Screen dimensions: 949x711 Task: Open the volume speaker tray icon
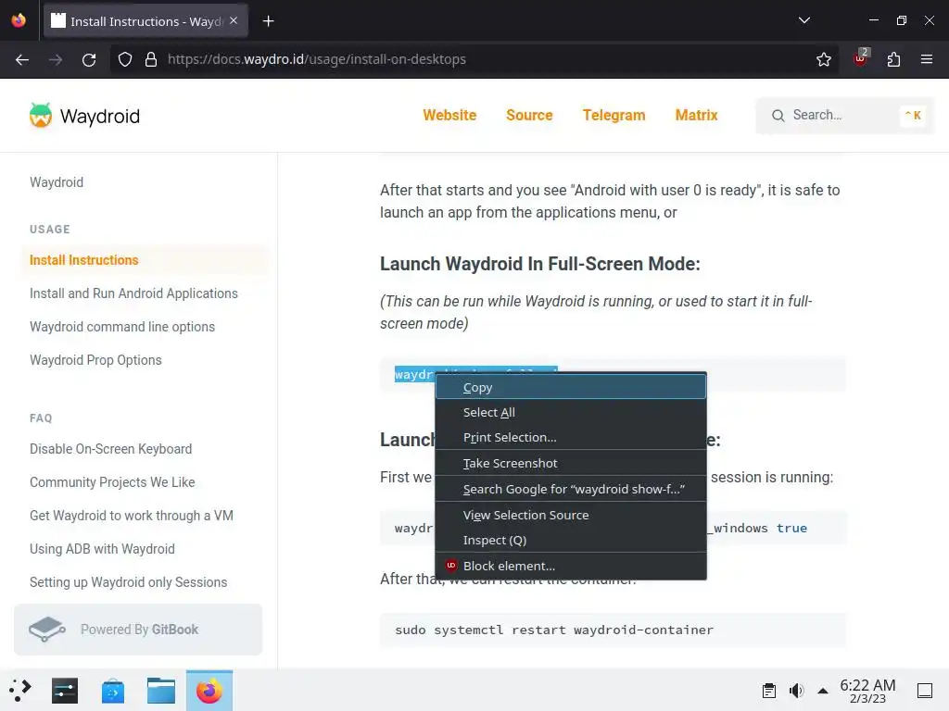796,691
